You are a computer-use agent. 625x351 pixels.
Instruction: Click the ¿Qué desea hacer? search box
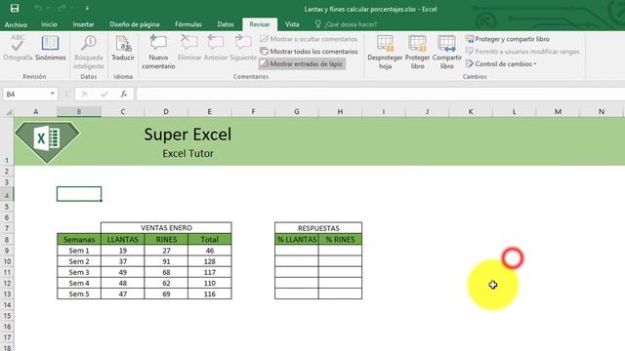[346, 24]
